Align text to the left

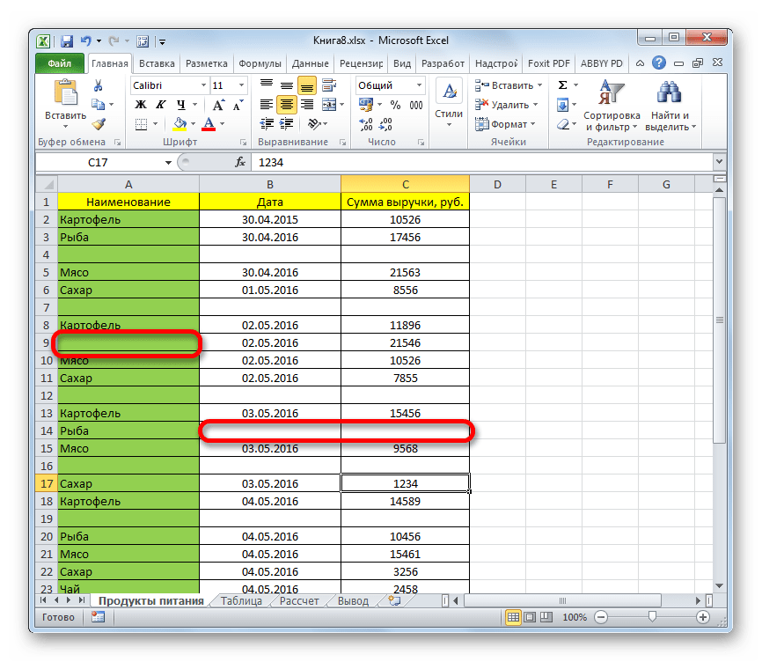[x=267, y=105]
